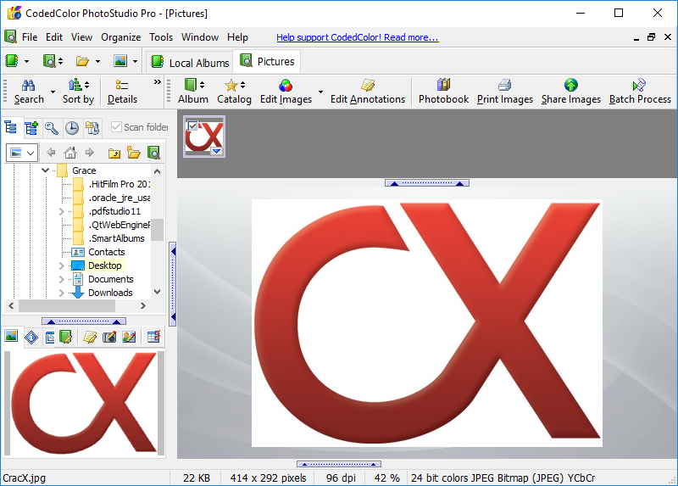This screenshot has width=678, height=486.
Task: Go up one folder level
Action: (x=114, y=153)
